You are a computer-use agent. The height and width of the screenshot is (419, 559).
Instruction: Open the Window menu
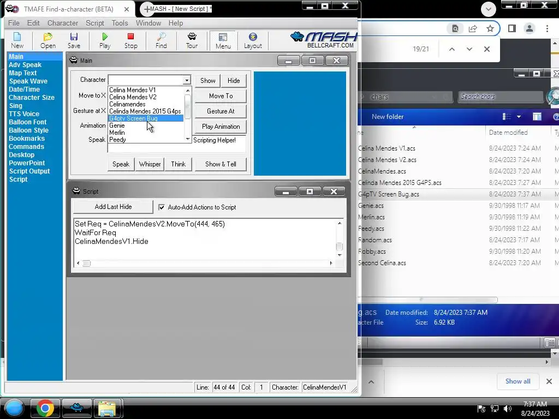[148, 23]
